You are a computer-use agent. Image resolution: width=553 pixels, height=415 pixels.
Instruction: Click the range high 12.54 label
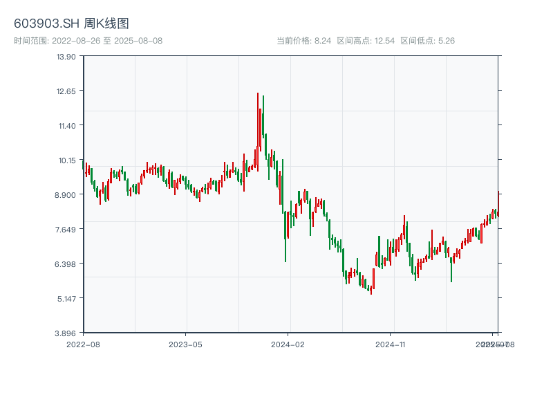pyautogui.click(x=366, y=41)
